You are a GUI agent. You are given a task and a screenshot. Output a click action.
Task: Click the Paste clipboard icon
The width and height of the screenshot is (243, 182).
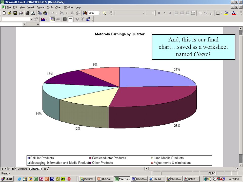(x=45, y=13)
